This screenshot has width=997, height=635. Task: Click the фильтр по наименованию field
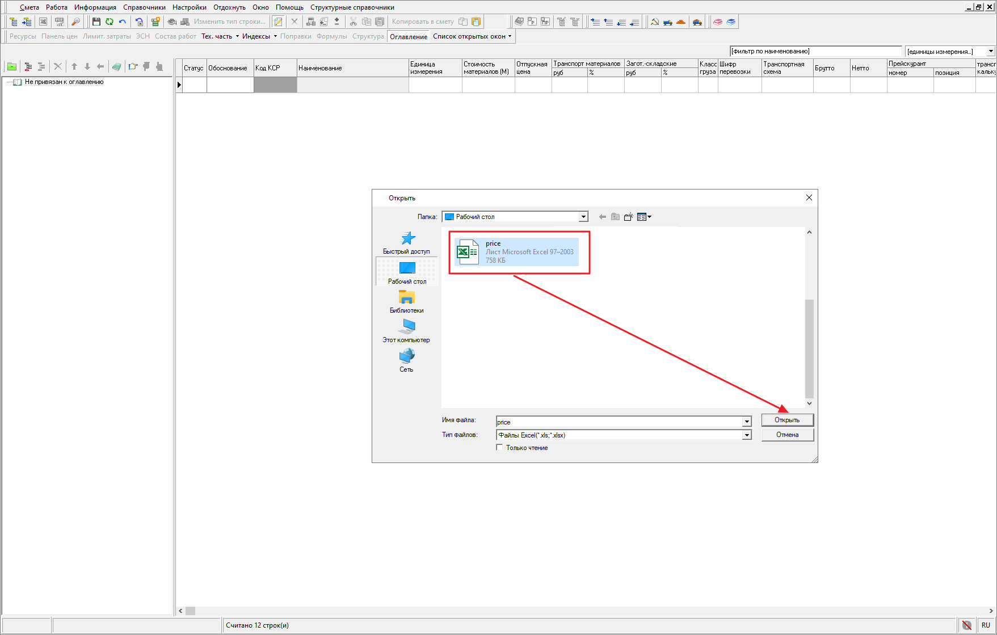(x=815, y=51)
